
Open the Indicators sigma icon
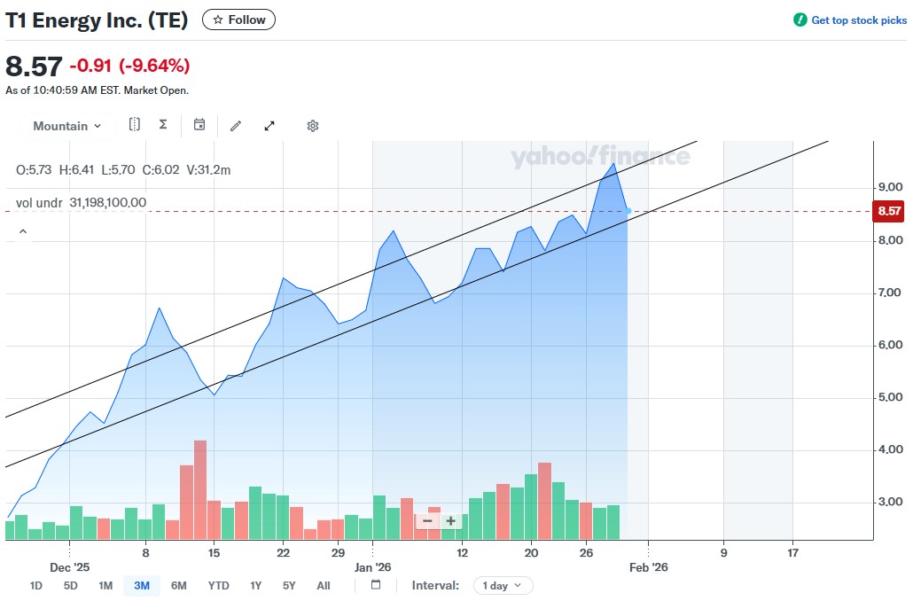click(163, 125)
